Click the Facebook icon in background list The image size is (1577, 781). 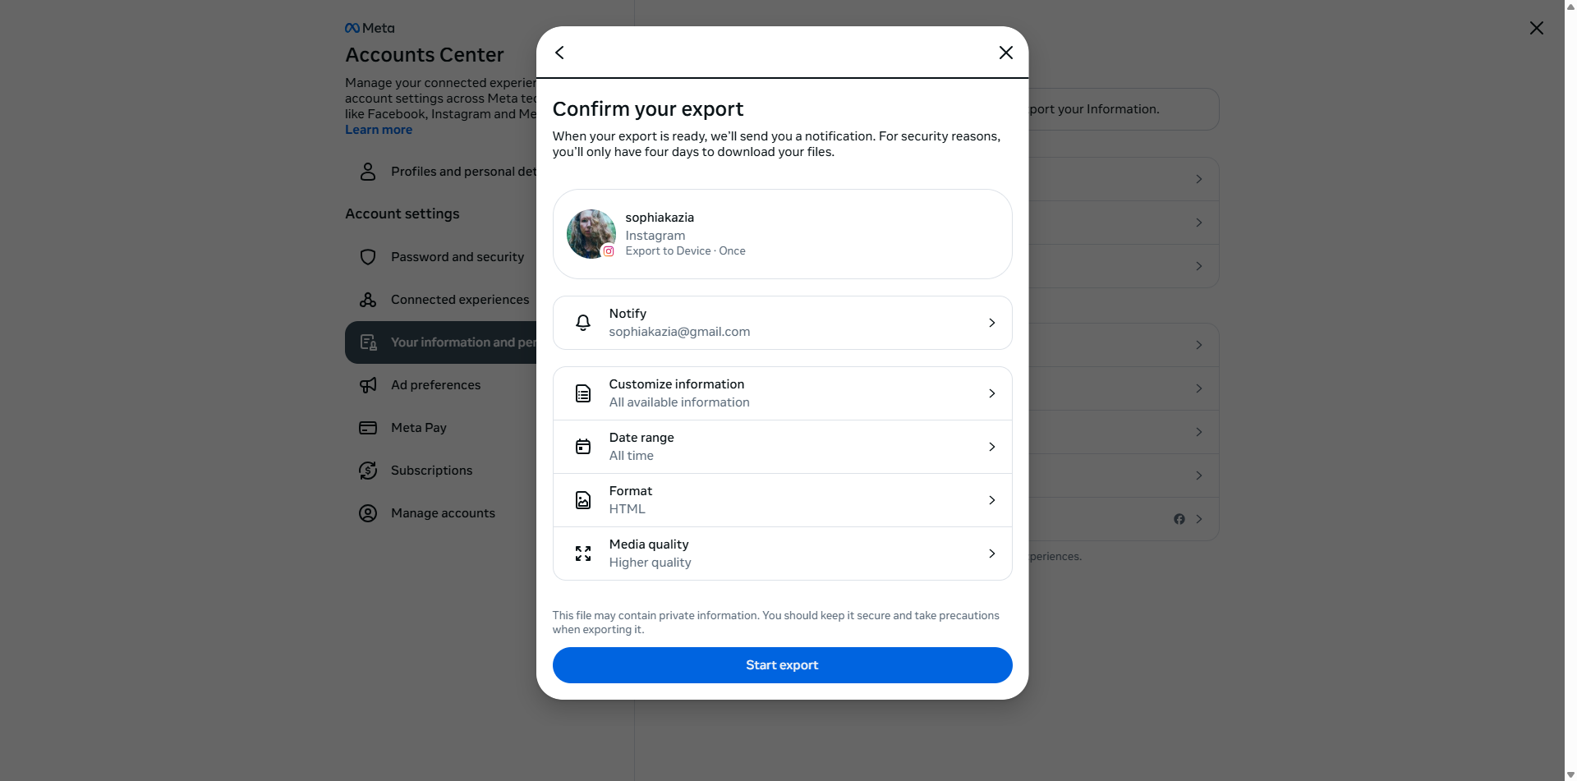[1179, 519]
